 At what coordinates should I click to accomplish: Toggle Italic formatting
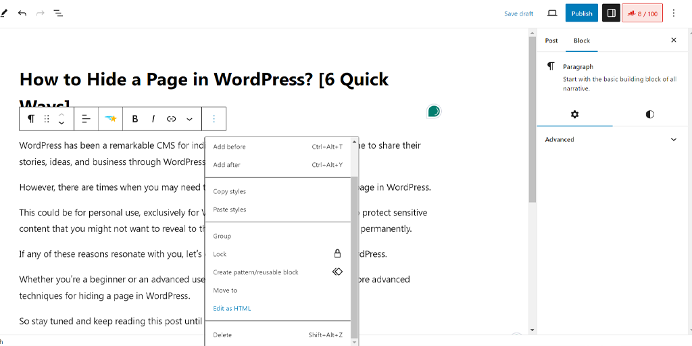pyautogui.click(x=153, y=119)
